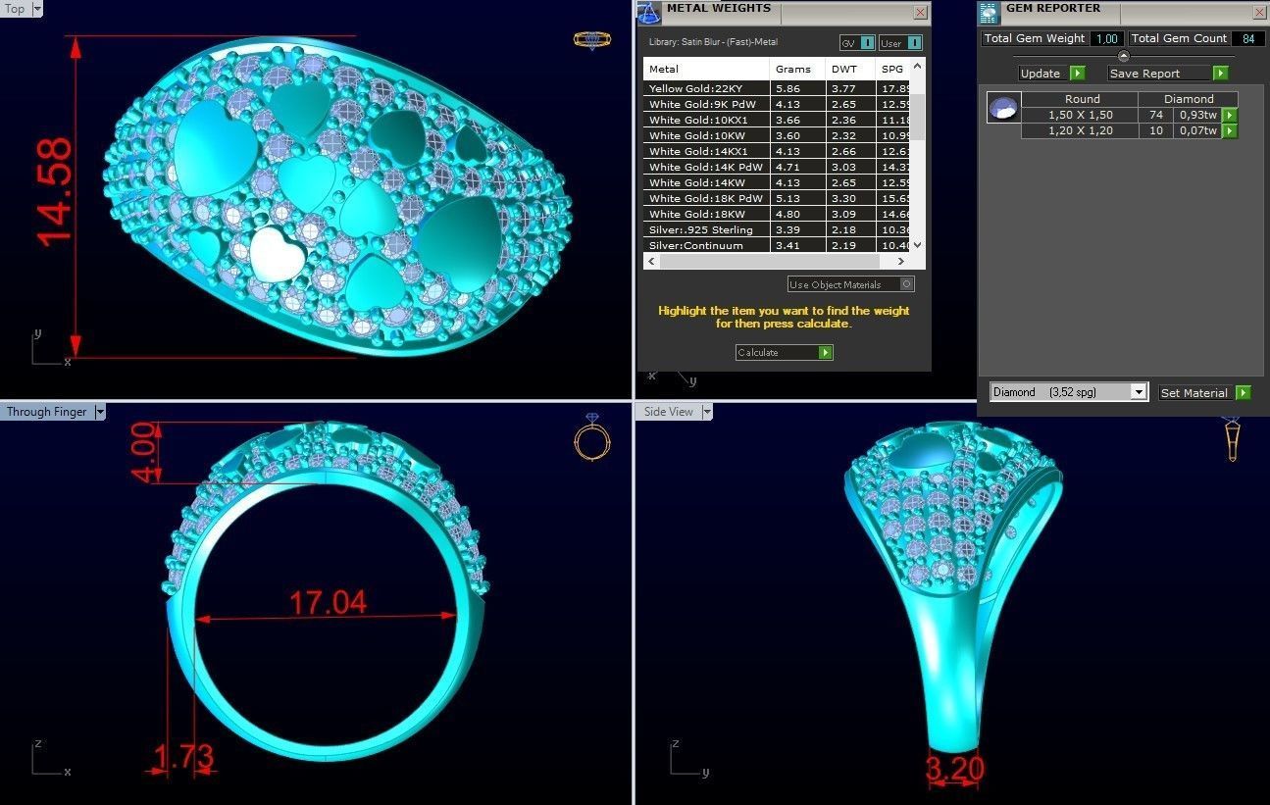Select the White Gold:14KX1 row
The image size is (1270, 805).
tap(777, 151)
